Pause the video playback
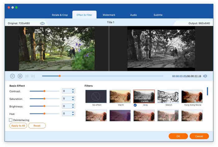This screenshot has height=147, width=218. [x=12, y=76]
